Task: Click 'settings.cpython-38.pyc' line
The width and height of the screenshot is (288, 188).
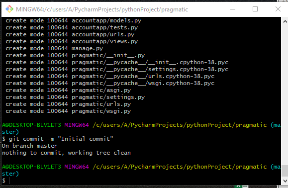Action: click(x=117, y=70)
